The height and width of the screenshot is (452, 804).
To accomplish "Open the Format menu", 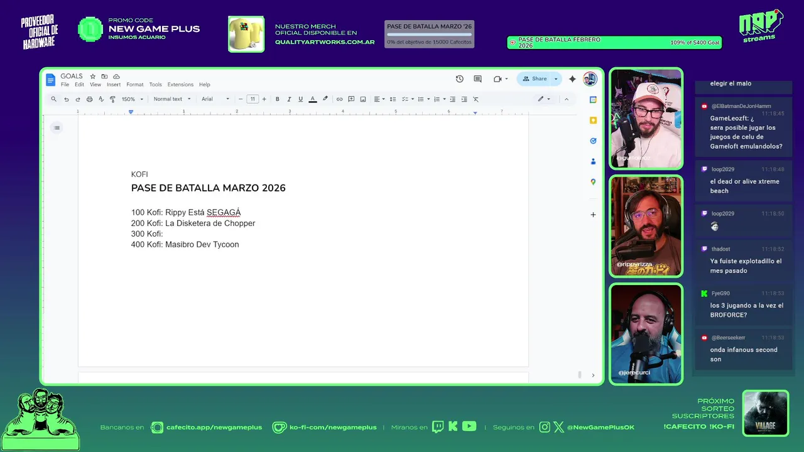I will (135, 85).
